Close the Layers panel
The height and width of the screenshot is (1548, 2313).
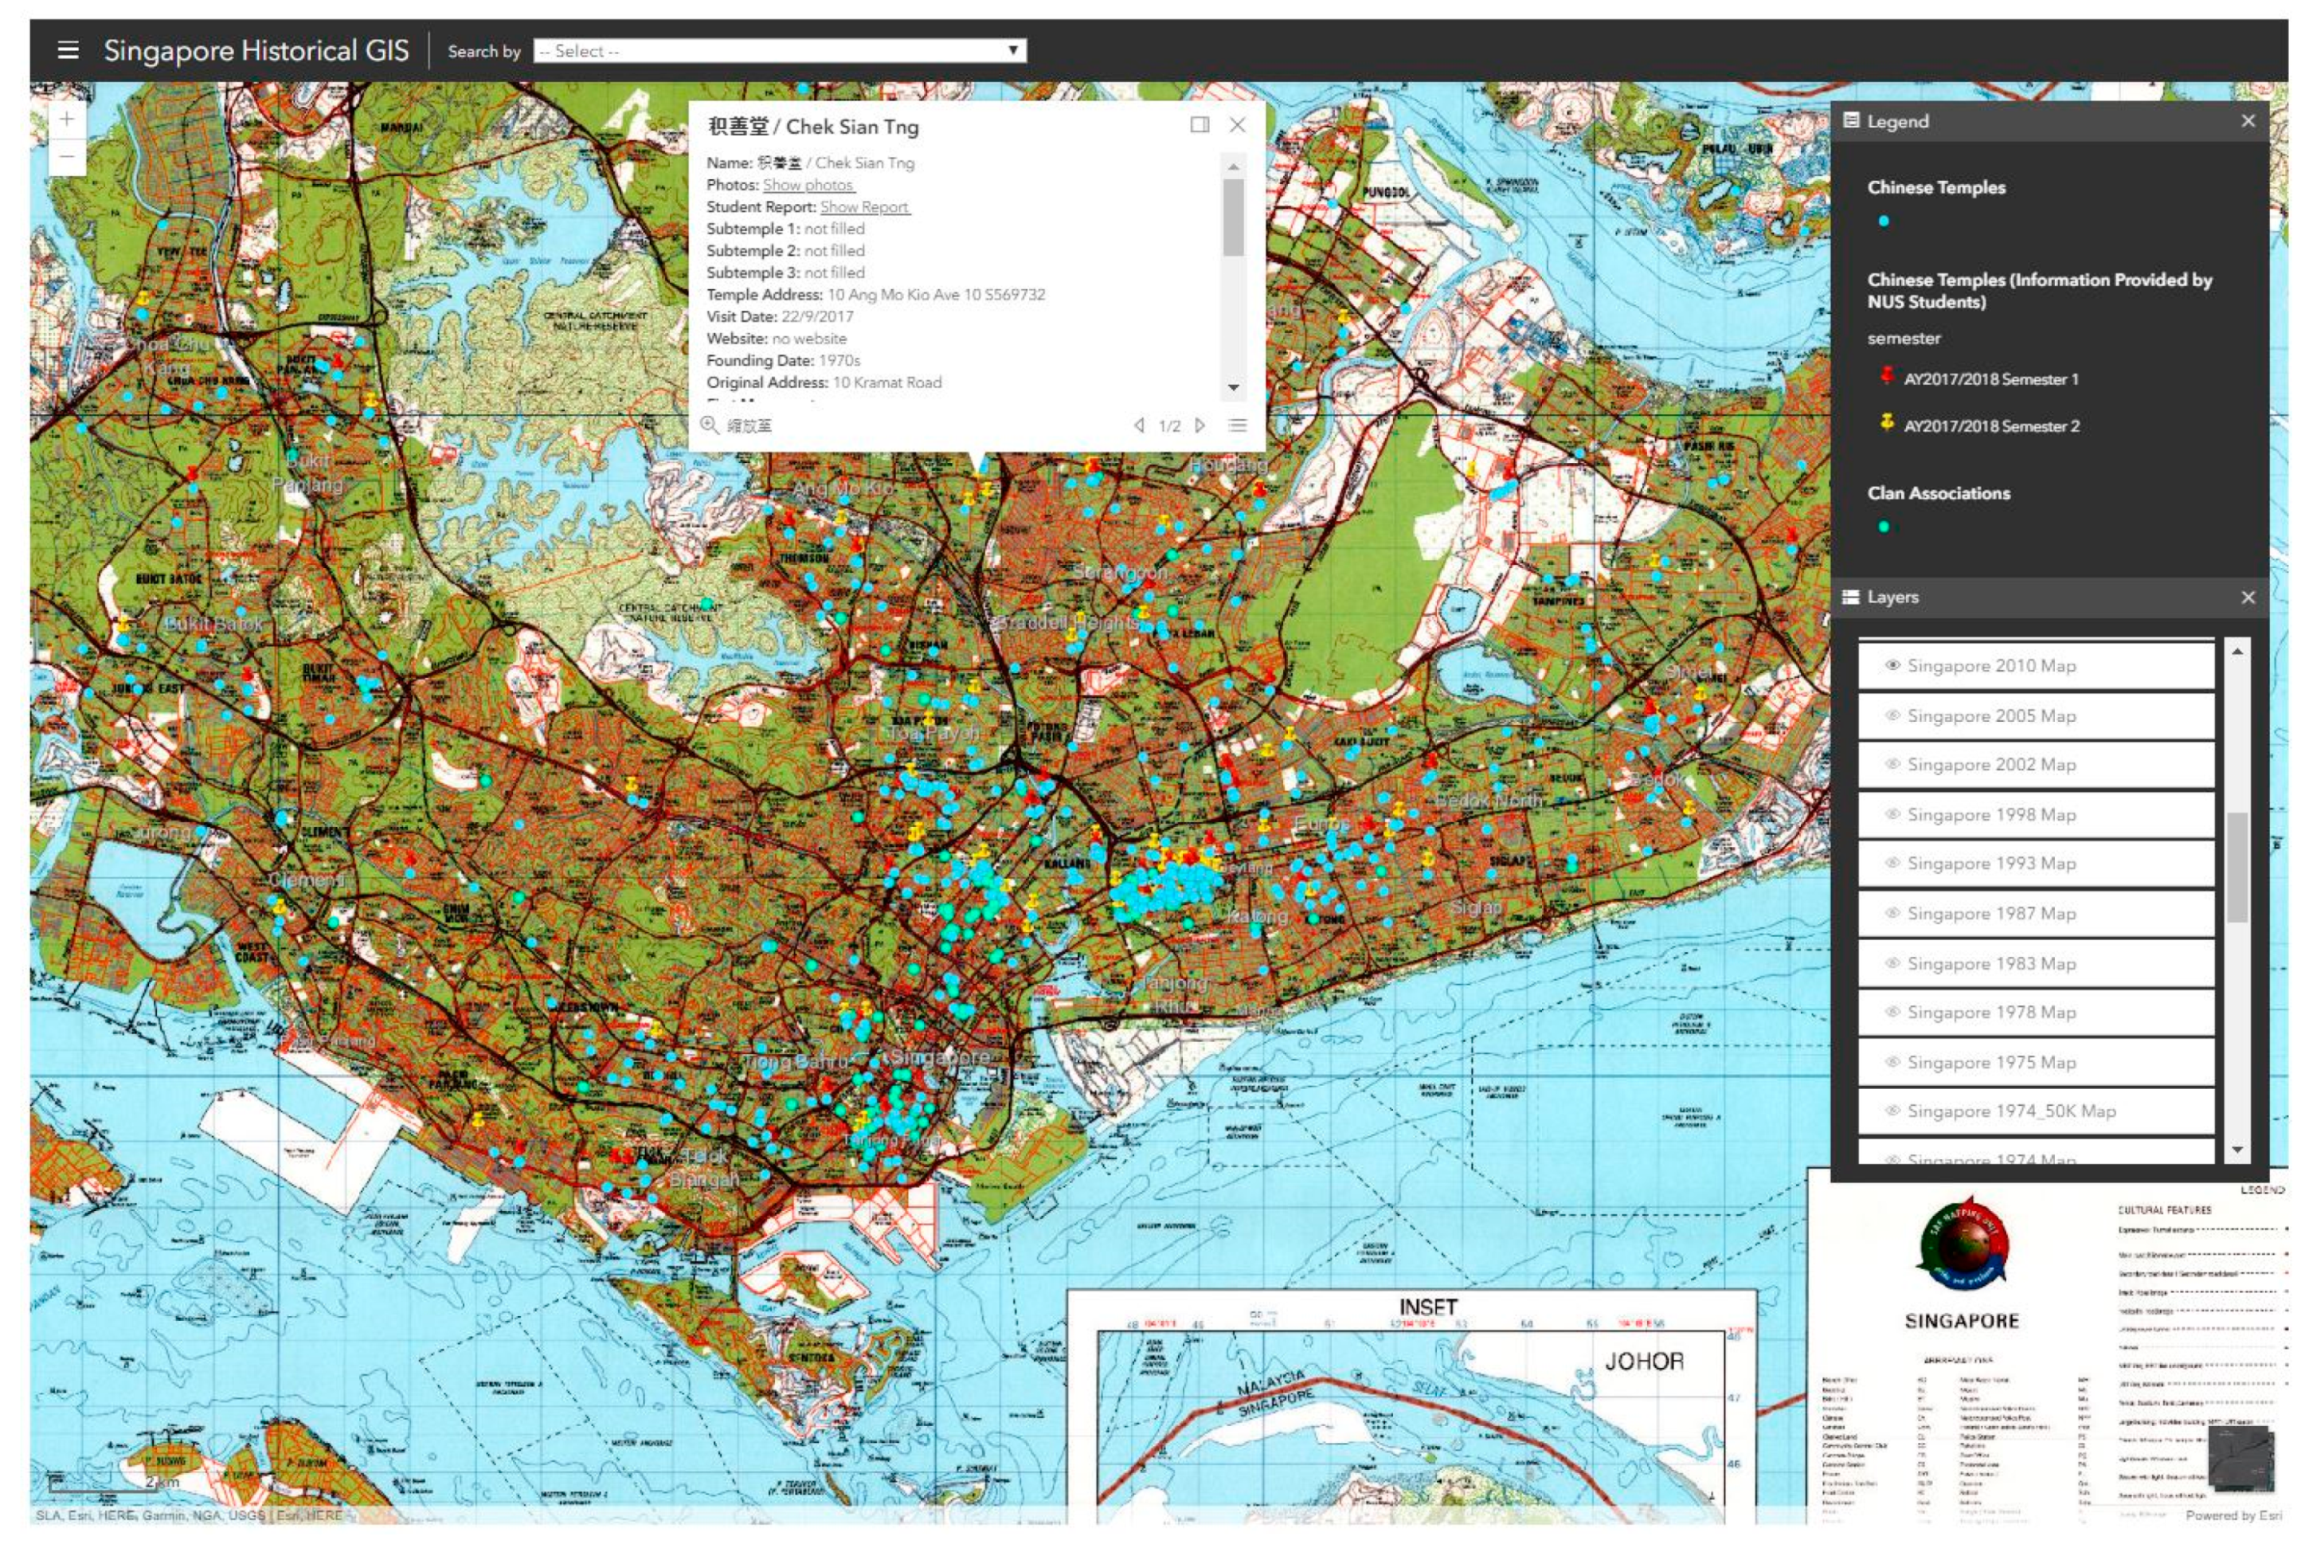coord(2248,598)
